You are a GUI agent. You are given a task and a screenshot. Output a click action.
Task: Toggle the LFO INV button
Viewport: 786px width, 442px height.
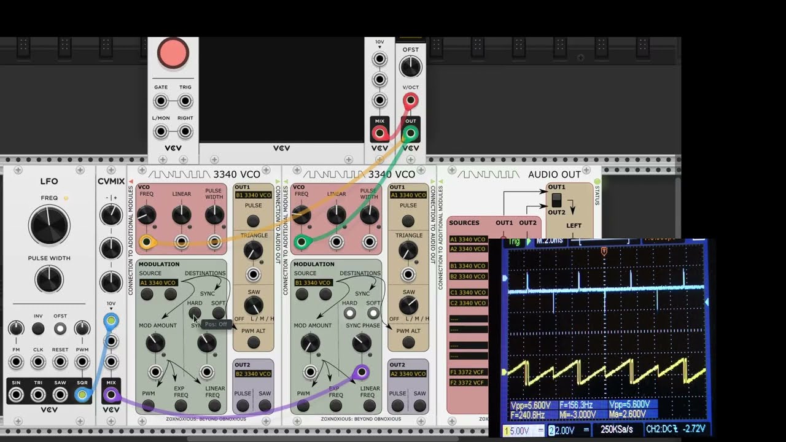38,328
